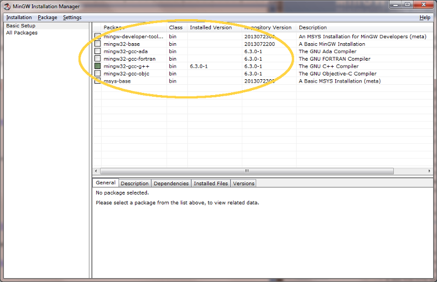Click 'The GNU Ada Compiler' description
437x282 pixels.
[x=327, y=51]
